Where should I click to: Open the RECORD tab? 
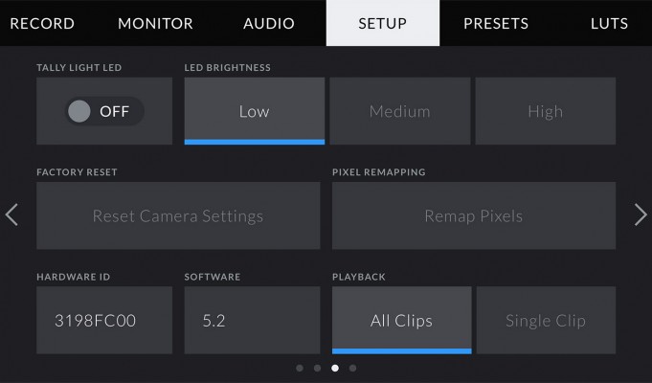coord(42,23)
